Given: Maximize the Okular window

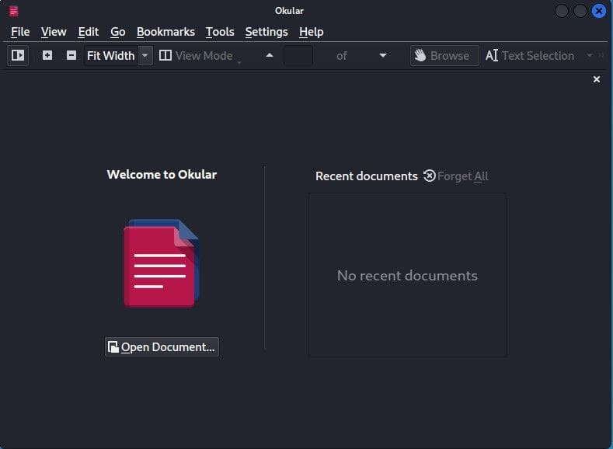Looking at the screenshot, I should (x=580, y=11).
